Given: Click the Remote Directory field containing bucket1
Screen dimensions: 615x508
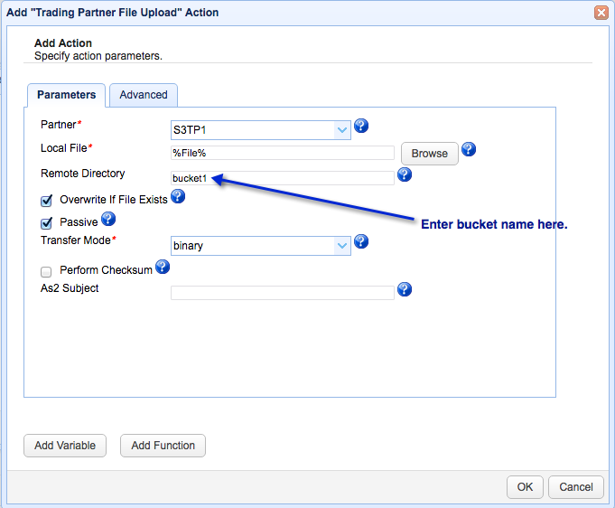Looking at the screenshot, I should point(283,178).
